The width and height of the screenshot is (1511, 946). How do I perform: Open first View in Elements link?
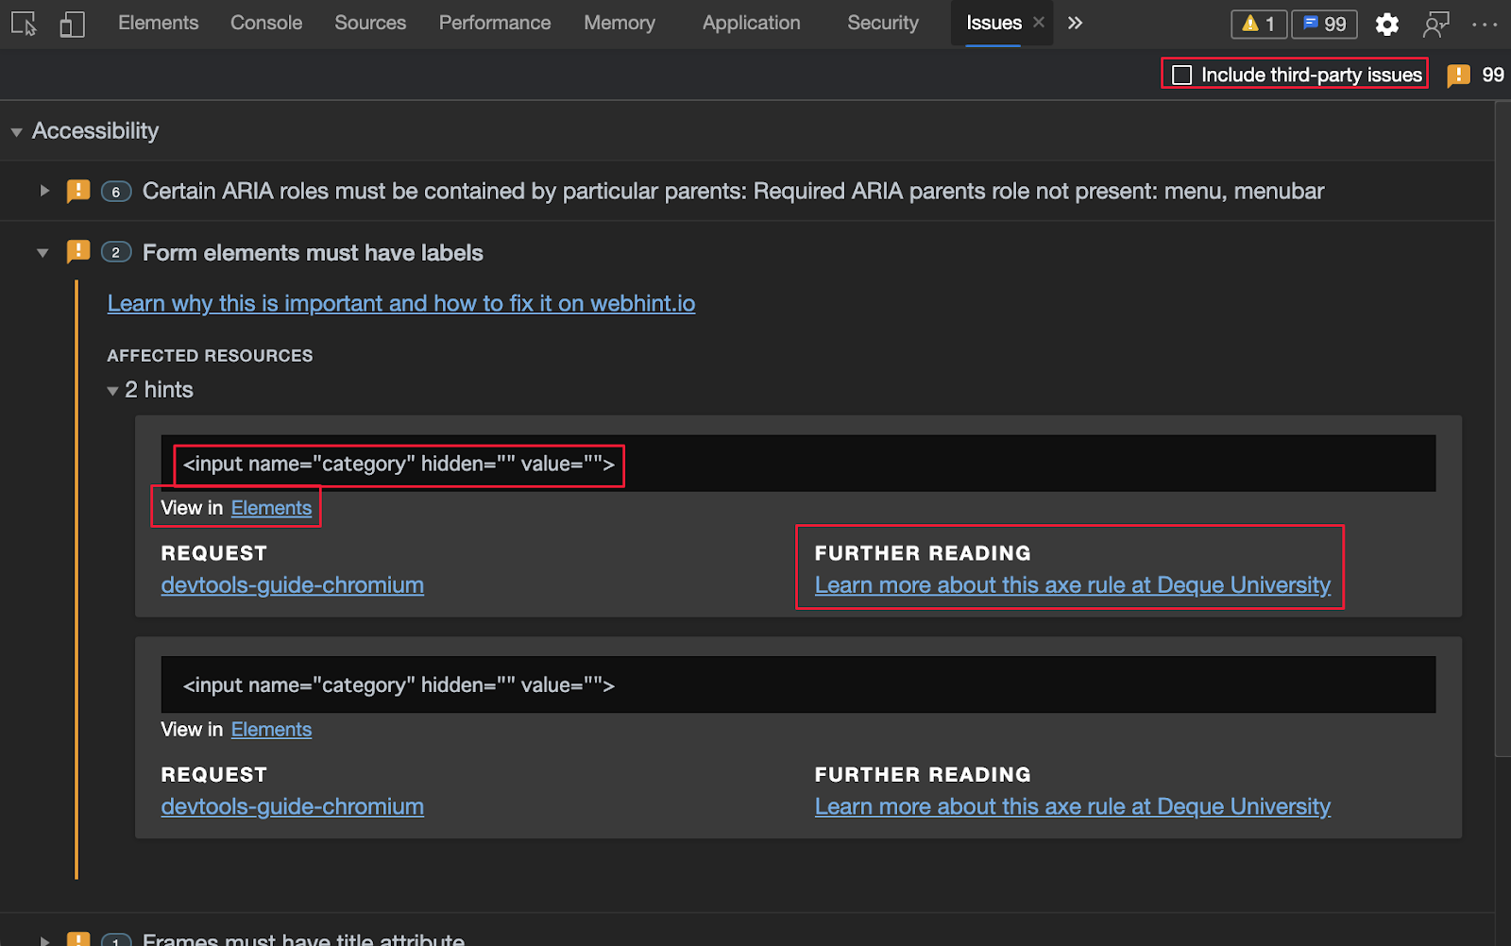coord(271,508)
